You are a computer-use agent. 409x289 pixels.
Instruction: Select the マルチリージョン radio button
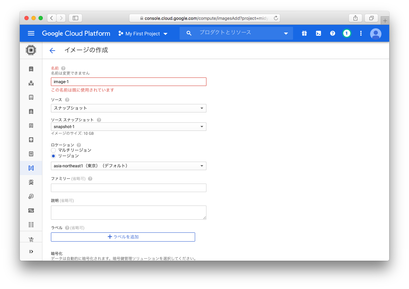(x=54, y=150)
